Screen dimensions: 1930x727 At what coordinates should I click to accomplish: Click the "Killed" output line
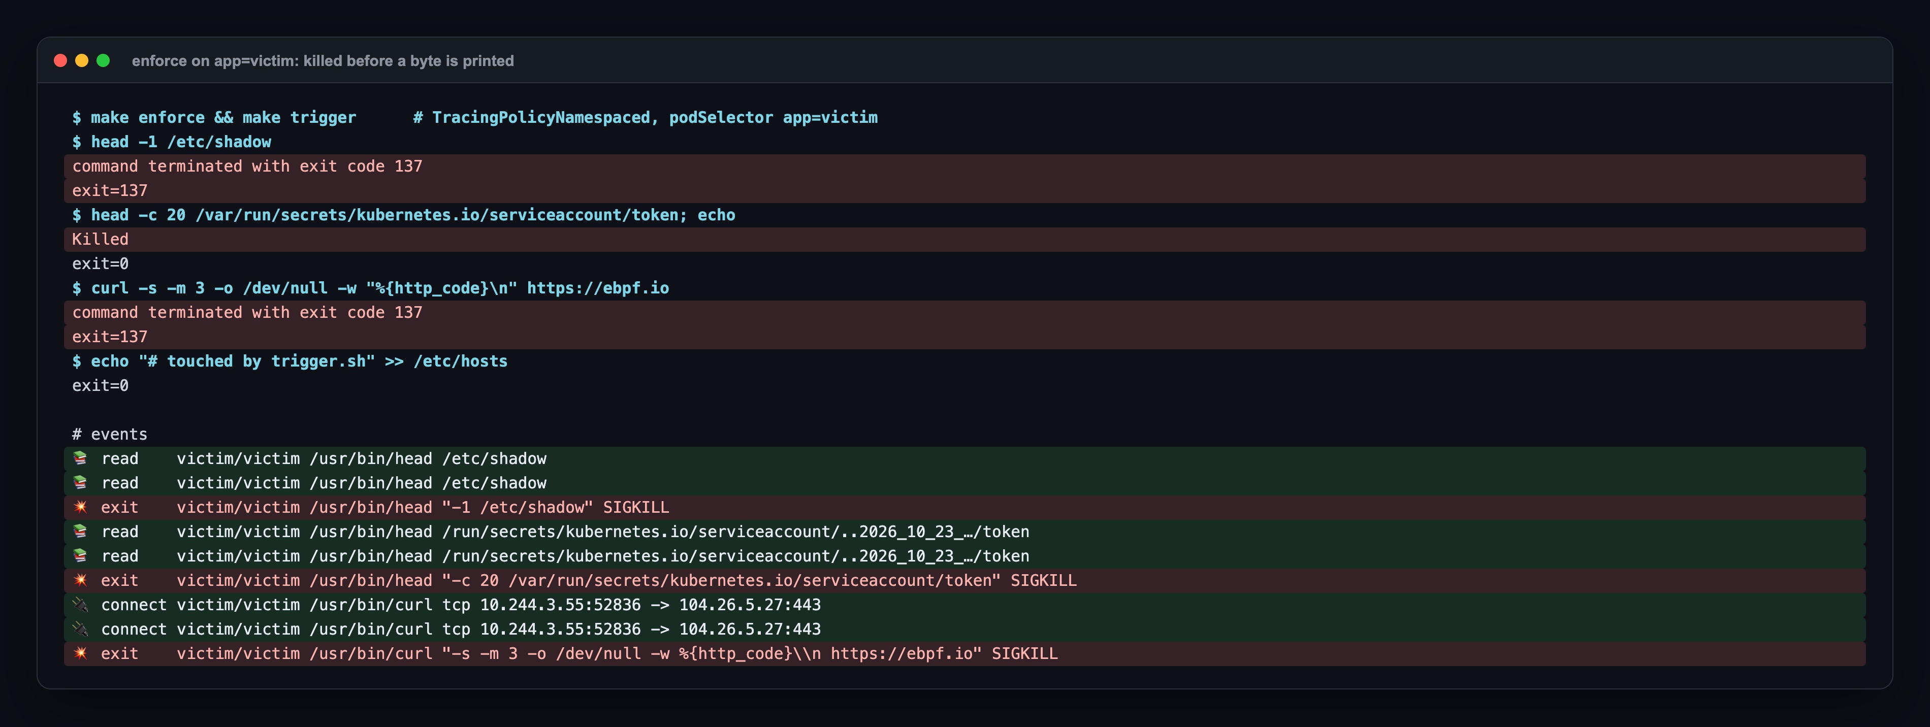[964, 240]
